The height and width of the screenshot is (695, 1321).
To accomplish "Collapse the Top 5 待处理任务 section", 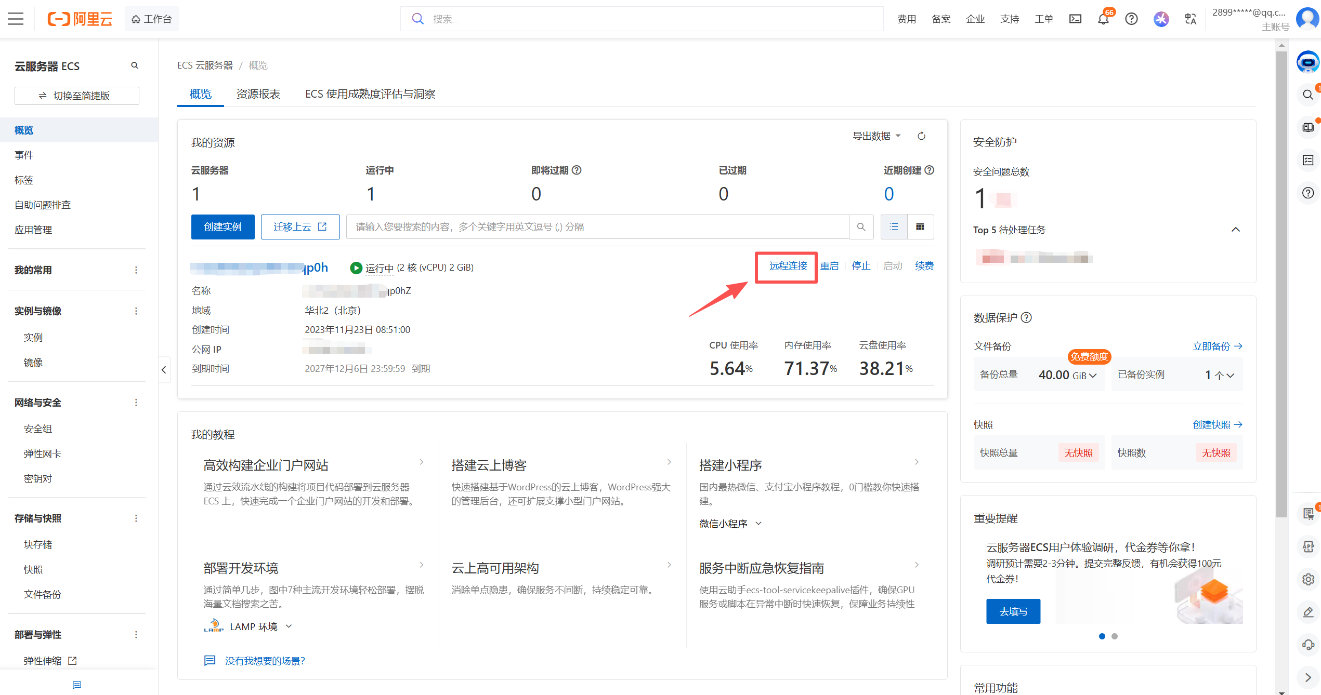I will (1236, 229).
